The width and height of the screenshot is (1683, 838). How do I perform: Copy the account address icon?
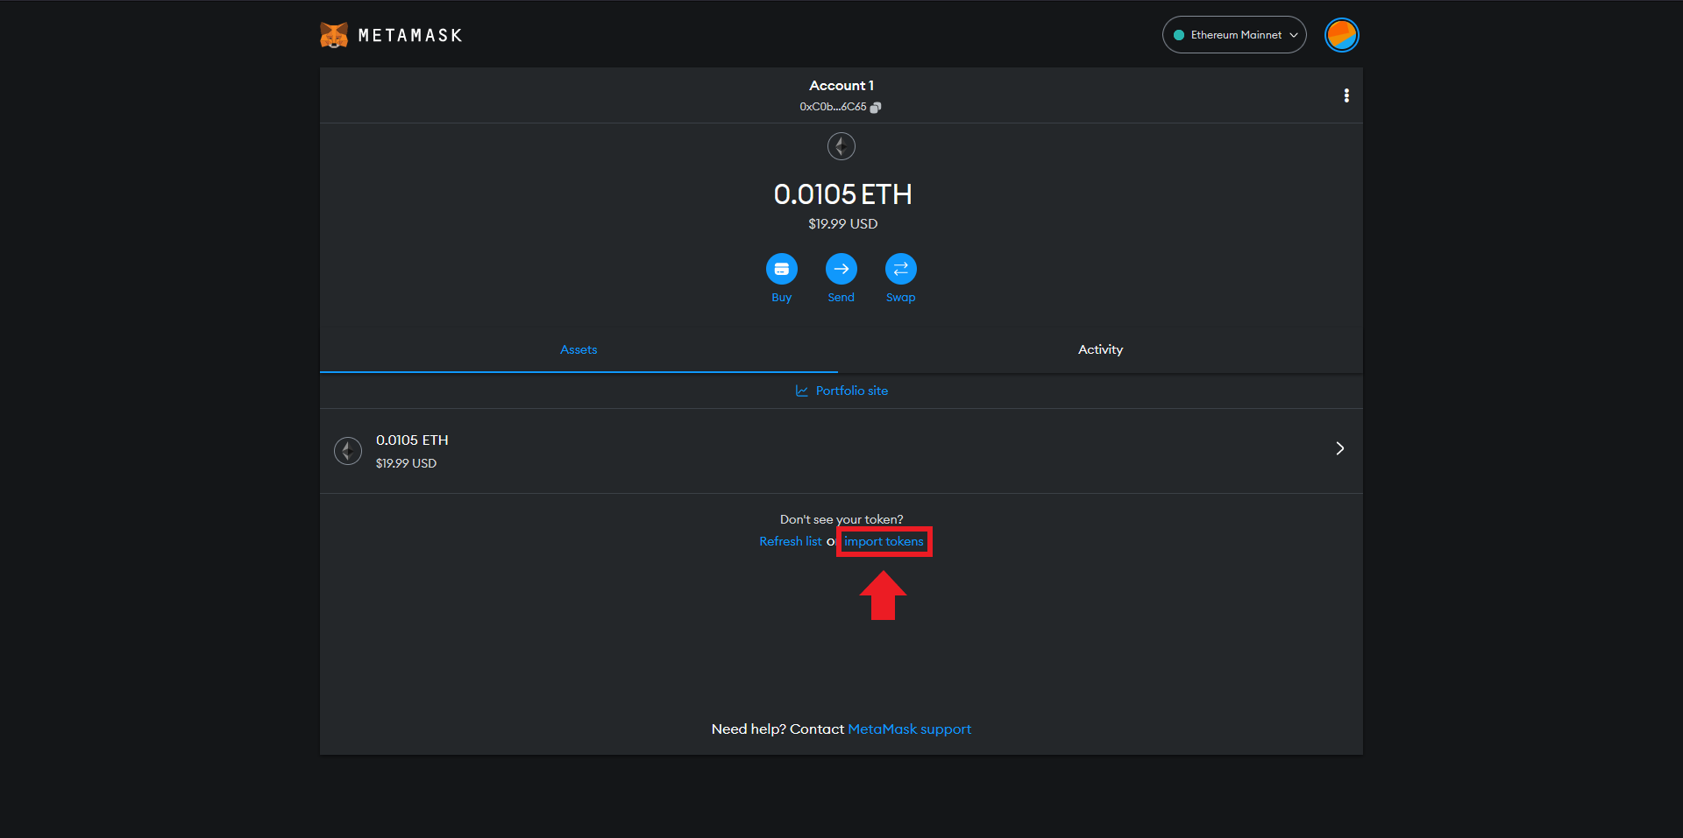click(x=875, y=107)
